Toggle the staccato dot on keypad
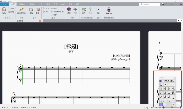This screenshot has height=109, width=183. tap(169, 85)
